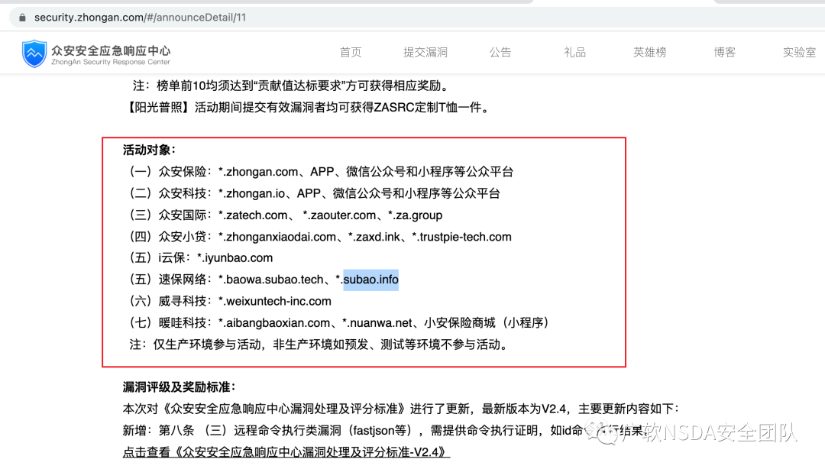The height and width of the screenshot is (469, 825).
Task: Click the 仅生产环境参与活动 note line
Action: point(320,344)
